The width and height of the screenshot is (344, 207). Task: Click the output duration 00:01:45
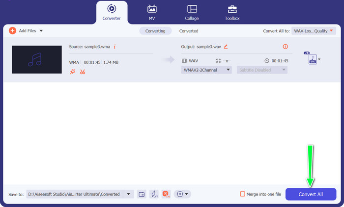pyautogui.click(x=280, y=61)
